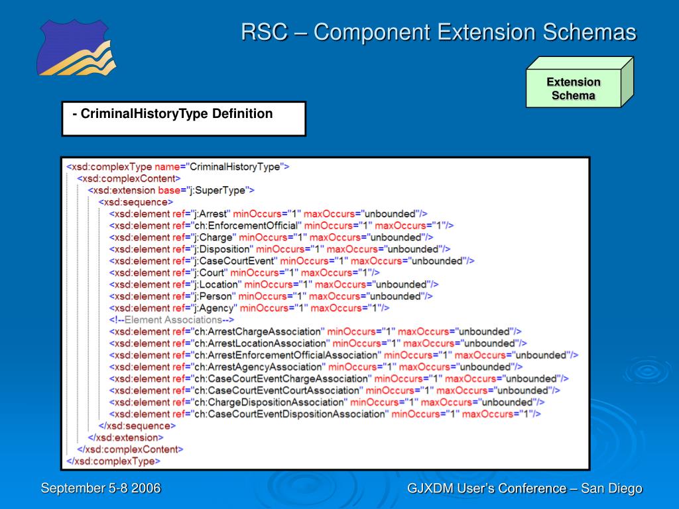Screen dimensions: 679x509
Task: Click the closing /xsd:extension tag
Action: pyautogui.click(x=125, y=437)
